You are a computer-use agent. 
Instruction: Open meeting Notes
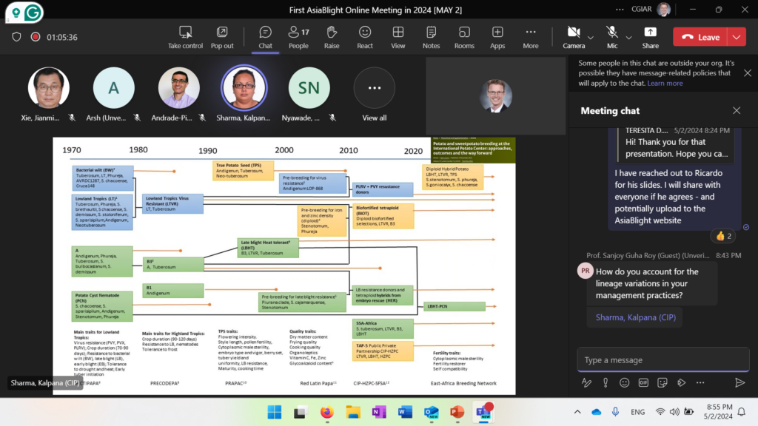coord(431,33)
